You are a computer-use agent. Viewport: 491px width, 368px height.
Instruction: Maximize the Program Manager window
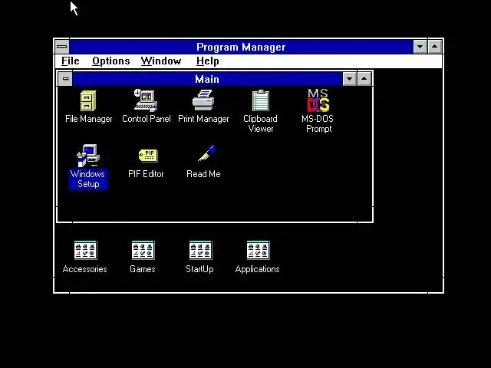[x=435, y=47]
